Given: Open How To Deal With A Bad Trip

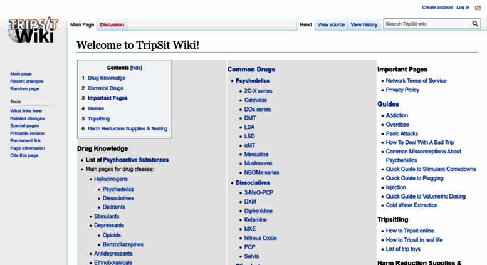Looking at the screenshot, I should (419, 142).
